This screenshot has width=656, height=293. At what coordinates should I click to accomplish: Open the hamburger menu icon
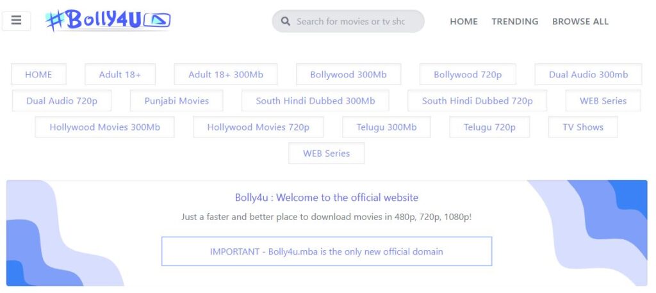pyautogui.click(x=16, y=21)
